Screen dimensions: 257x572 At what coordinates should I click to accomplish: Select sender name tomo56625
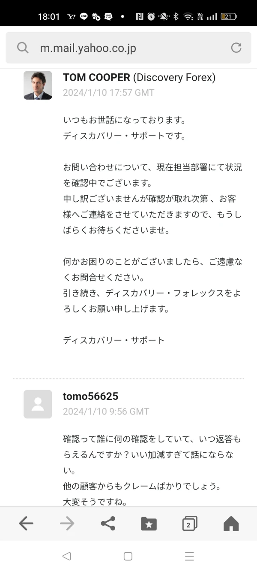point(90,396)
